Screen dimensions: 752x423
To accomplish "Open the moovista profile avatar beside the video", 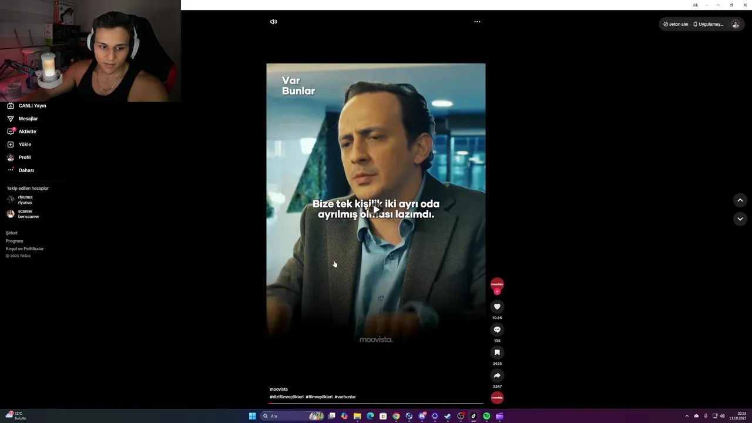I will coord(497,284).
